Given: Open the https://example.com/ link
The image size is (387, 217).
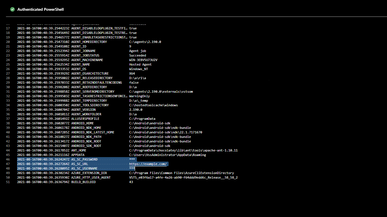Looking at the screenshot, I should (x=148, y=164).
